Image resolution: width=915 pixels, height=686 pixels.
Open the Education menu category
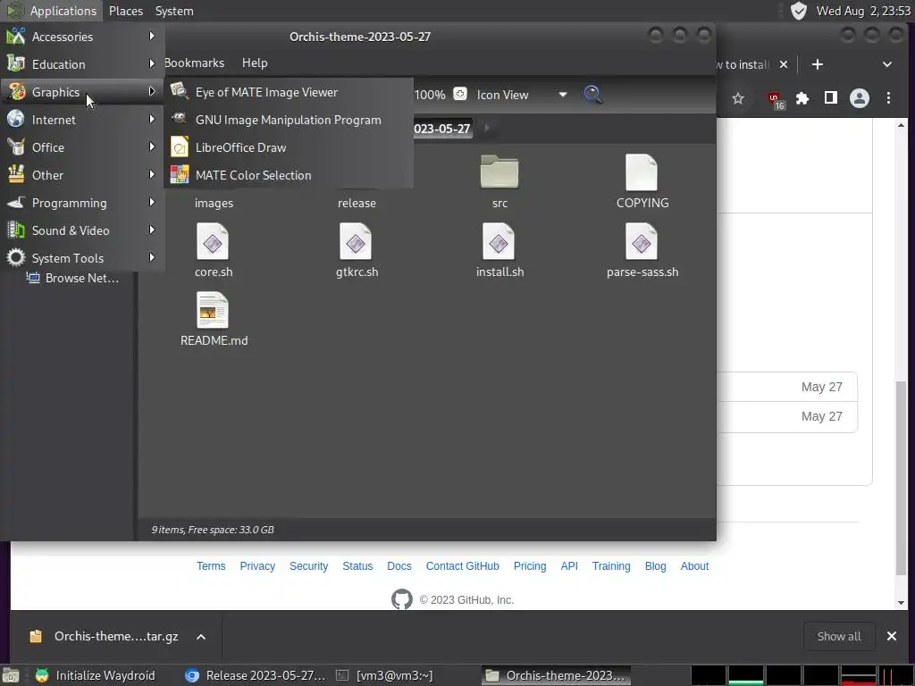pyautogui.click(x=81, y=64)
